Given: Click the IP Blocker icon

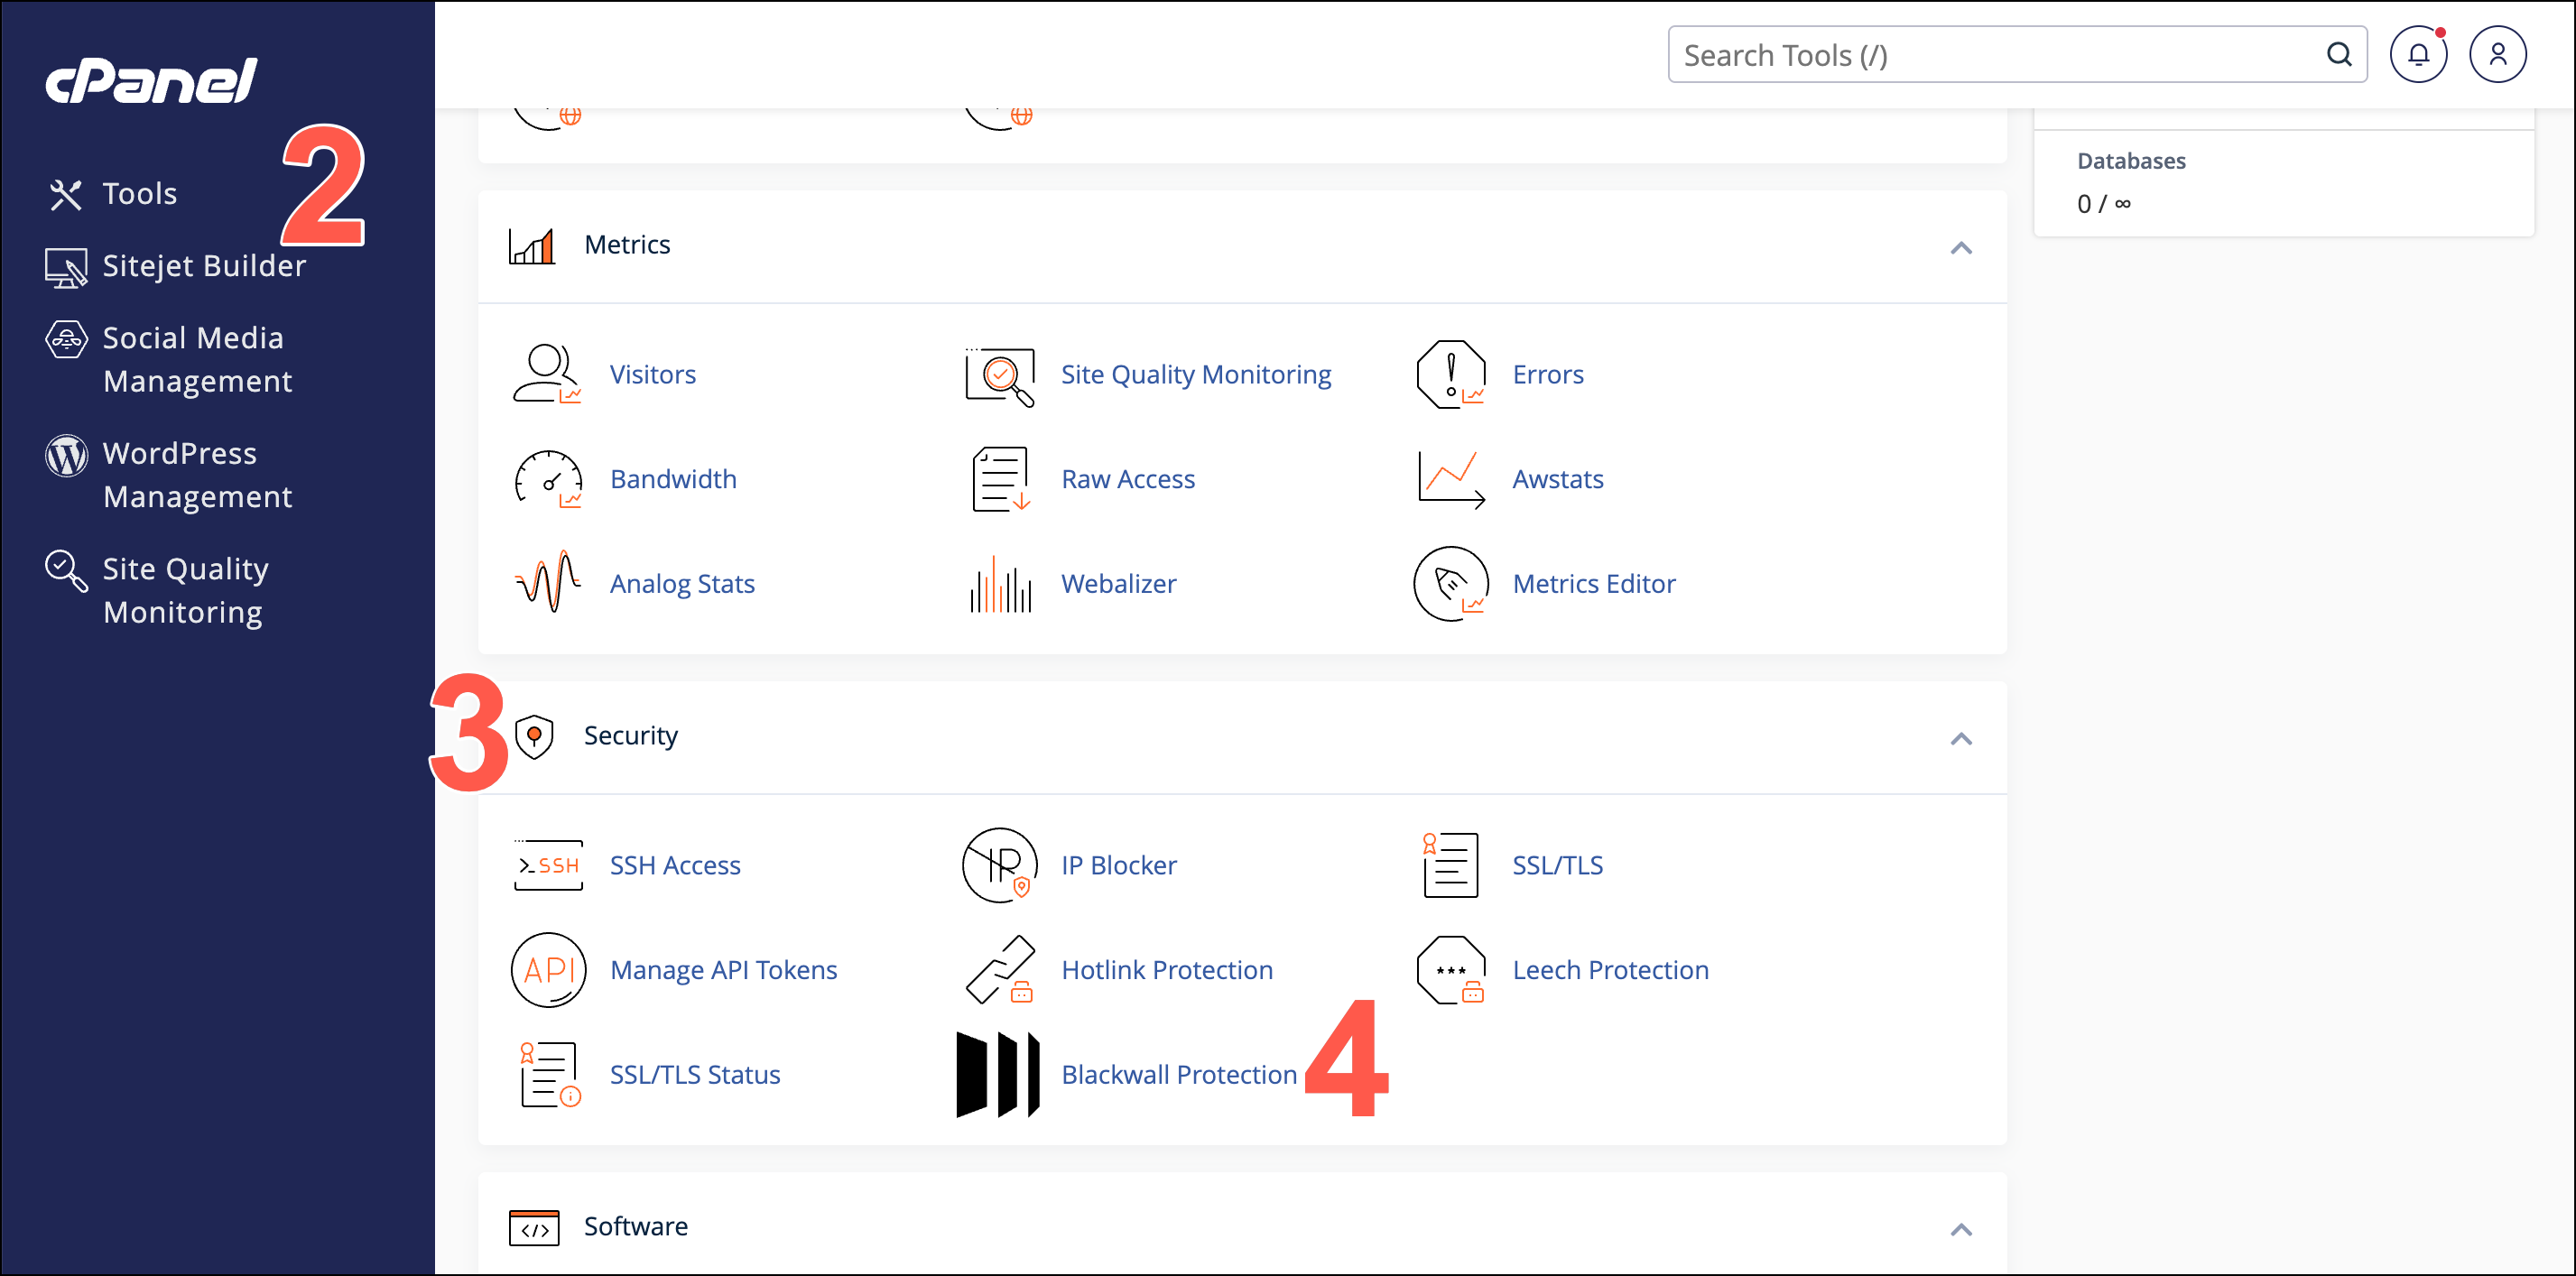Looking at the screenshot, I should pos(999,865).
